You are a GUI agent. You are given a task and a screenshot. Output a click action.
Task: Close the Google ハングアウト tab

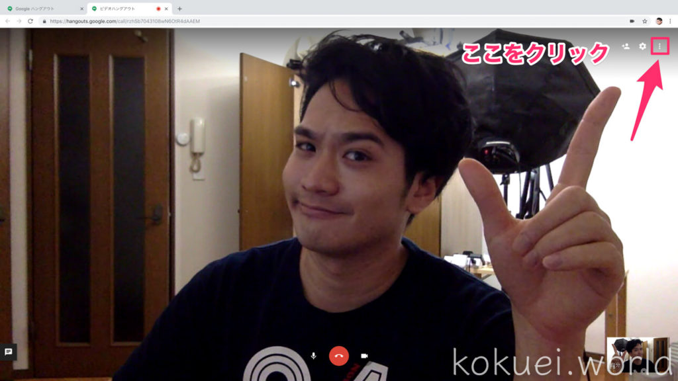pyautogui.click(x=81, y=9)
